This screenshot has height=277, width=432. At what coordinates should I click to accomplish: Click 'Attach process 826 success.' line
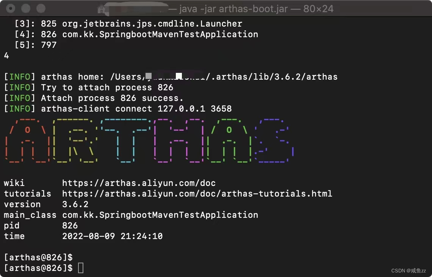(94, 98)
